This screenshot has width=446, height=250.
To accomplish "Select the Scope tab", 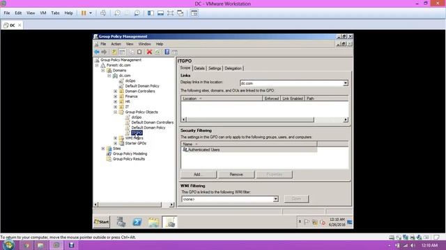I will click(x=185, y=68).
